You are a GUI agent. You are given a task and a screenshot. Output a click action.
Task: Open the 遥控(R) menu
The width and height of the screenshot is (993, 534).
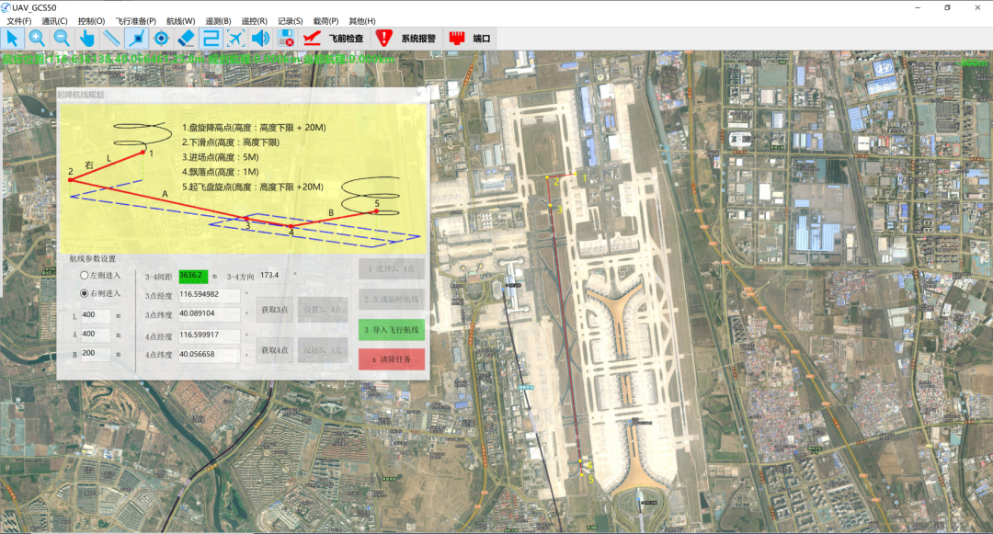(x=255, y=20)
